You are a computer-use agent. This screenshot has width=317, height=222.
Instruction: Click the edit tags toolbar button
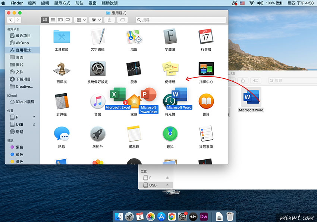coord(122,20)
